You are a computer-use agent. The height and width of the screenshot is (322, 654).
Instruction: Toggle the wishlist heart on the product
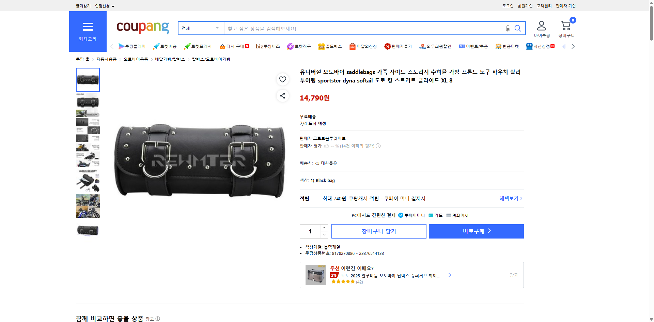click(x=282, y=79)
